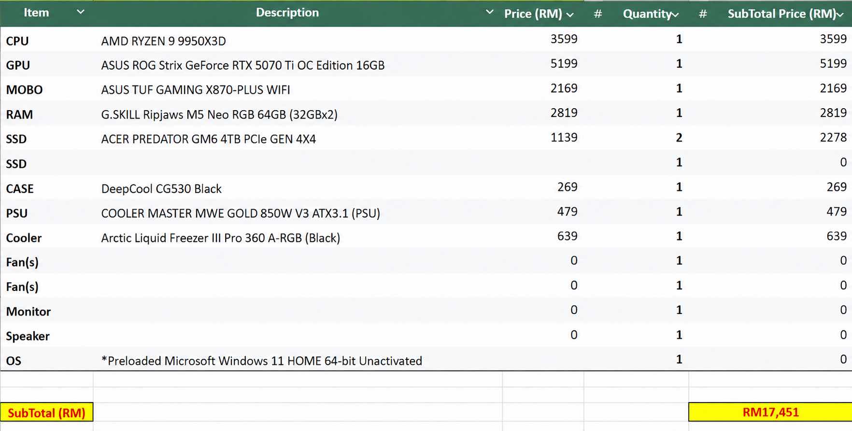The height and width of the screenshot is (431, 852).
Task: Click the MOBO price cell "2169"
Action: (564, 88)
